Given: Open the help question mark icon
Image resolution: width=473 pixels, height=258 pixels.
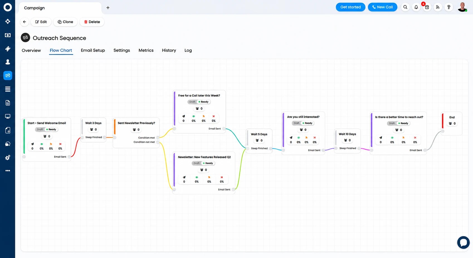Looking at the screenshot, I should (448, 7).
